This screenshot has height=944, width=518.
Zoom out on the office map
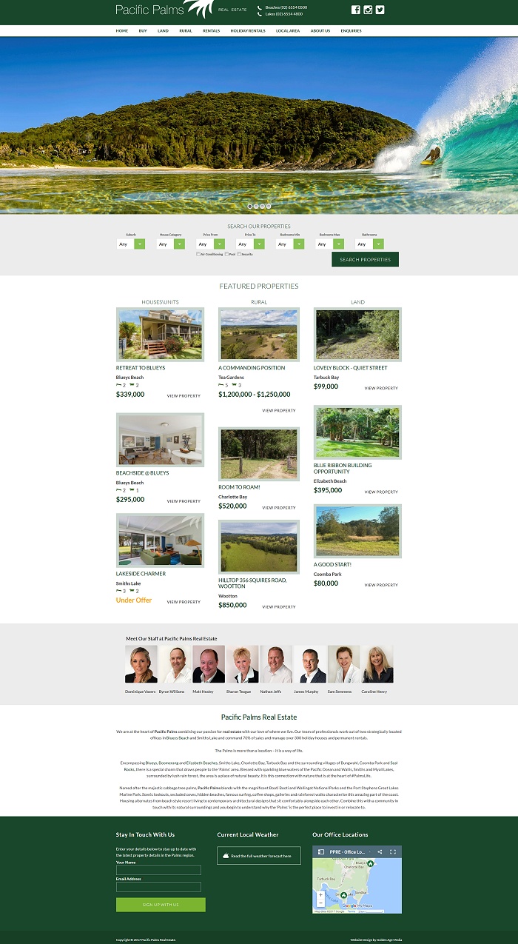pyautogui.click(x=320, y=903)
